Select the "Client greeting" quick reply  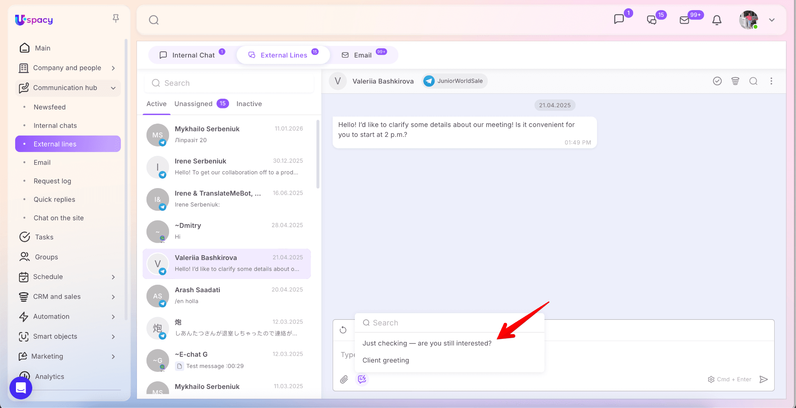pos(386,360)
